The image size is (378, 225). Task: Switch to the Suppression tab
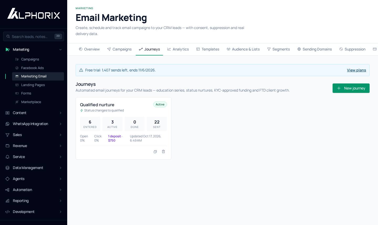tap(352, 49)
